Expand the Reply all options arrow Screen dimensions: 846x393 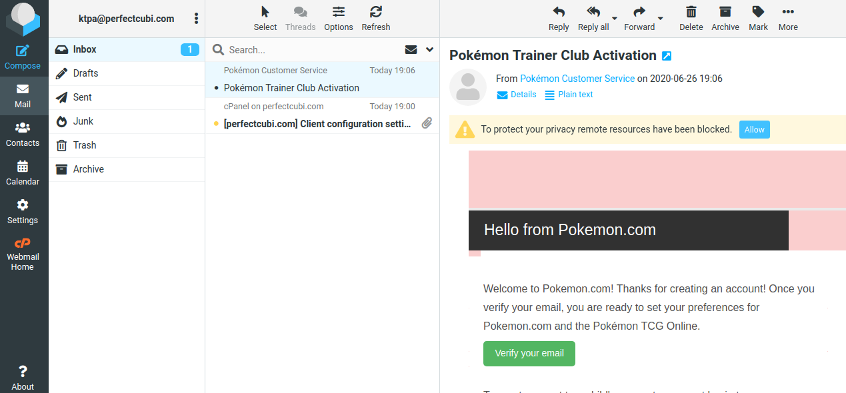point(615,18)
